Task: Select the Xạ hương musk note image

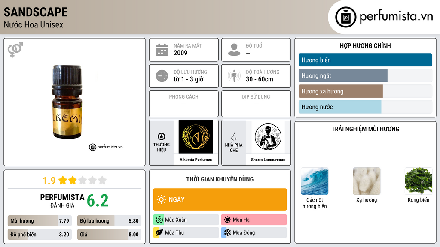Action: coord(367,181)
